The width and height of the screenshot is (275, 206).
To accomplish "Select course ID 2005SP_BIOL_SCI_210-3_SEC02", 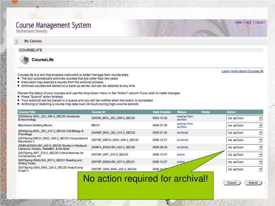I will (113, 133).
